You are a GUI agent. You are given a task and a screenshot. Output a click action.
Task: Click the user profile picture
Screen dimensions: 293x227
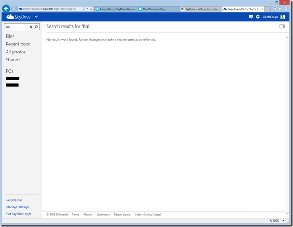coord(283,17)
